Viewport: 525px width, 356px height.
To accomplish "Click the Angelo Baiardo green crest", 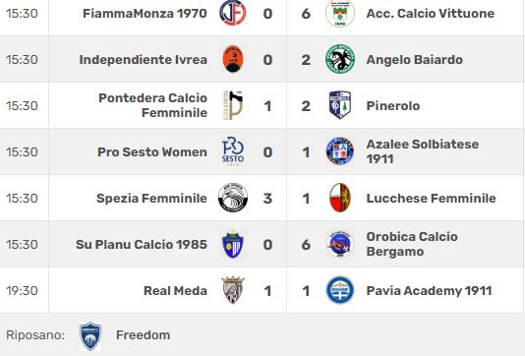I will tap(340, 59).
